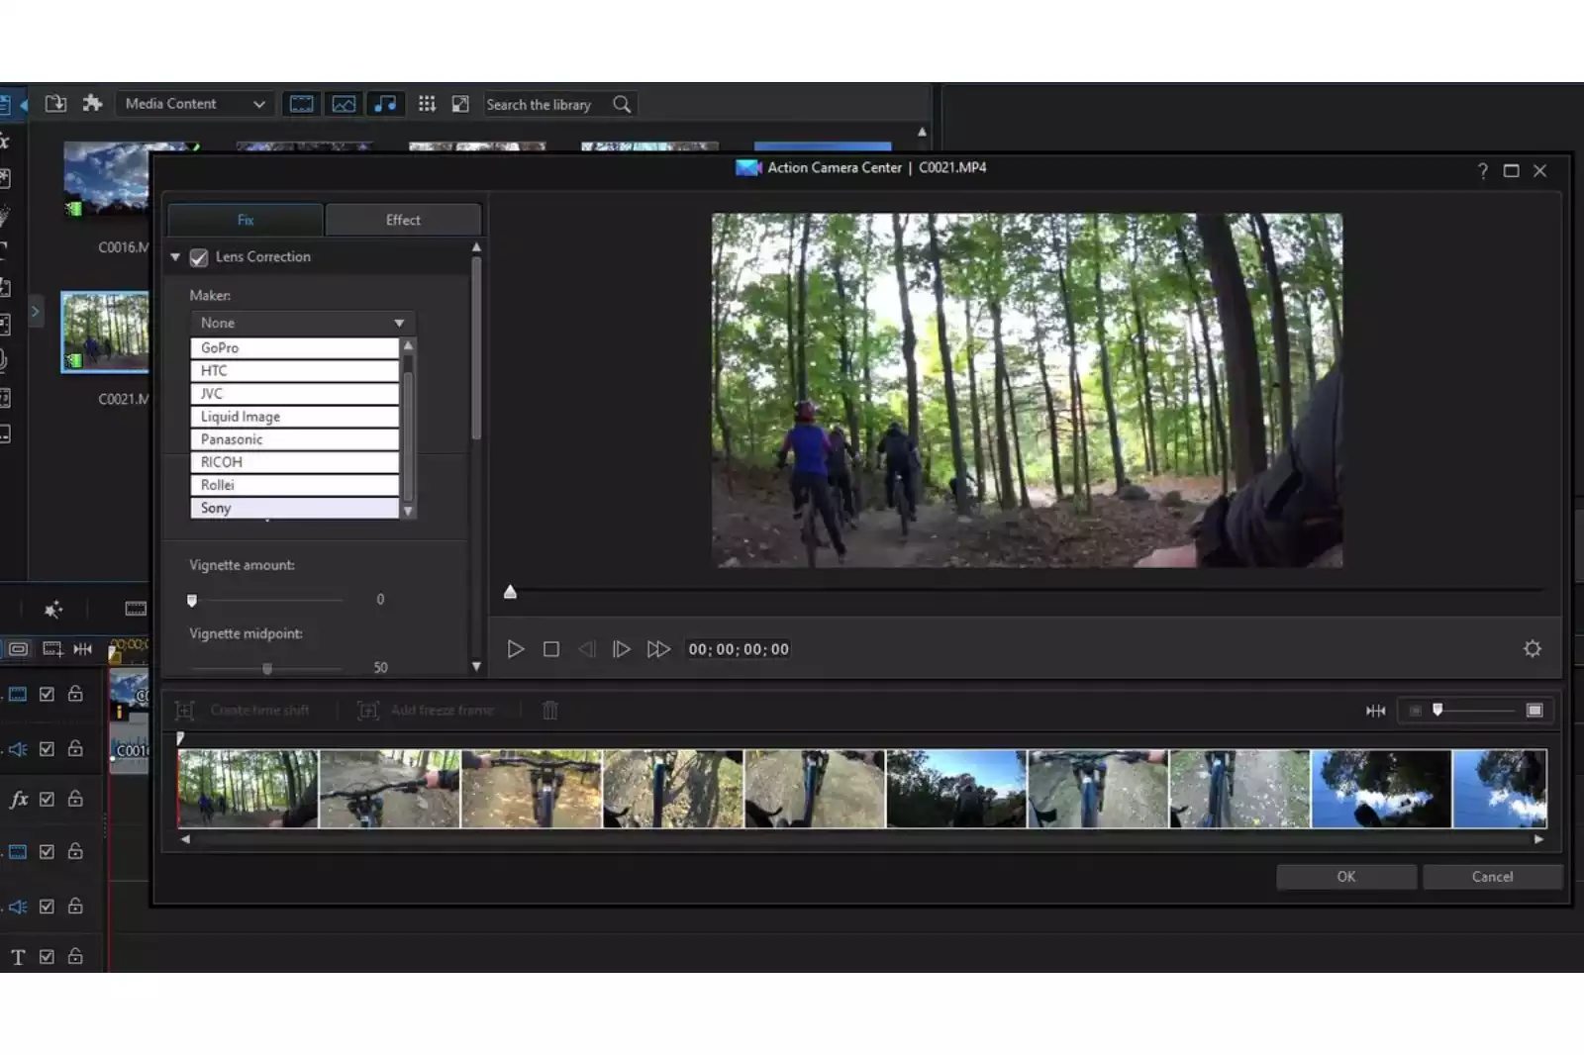Select the Fix tab
The image size is (1584, 1055).
click(244, 220)
